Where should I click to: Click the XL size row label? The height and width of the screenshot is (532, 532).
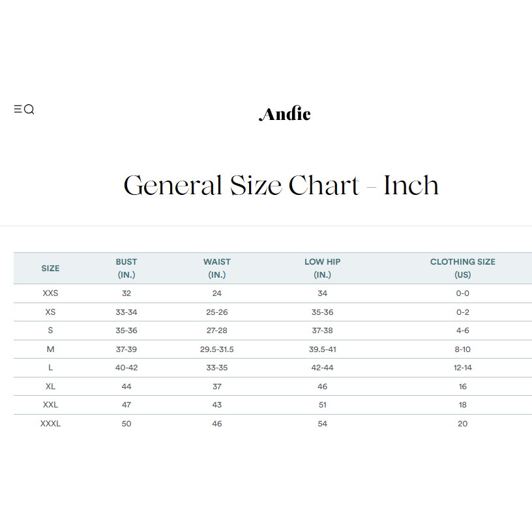point(50,387)
